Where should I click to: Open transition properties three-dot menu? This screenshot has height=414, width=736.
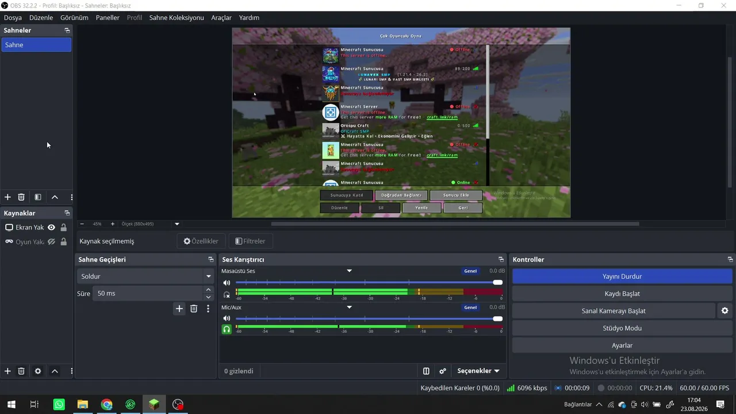point(208,309)
